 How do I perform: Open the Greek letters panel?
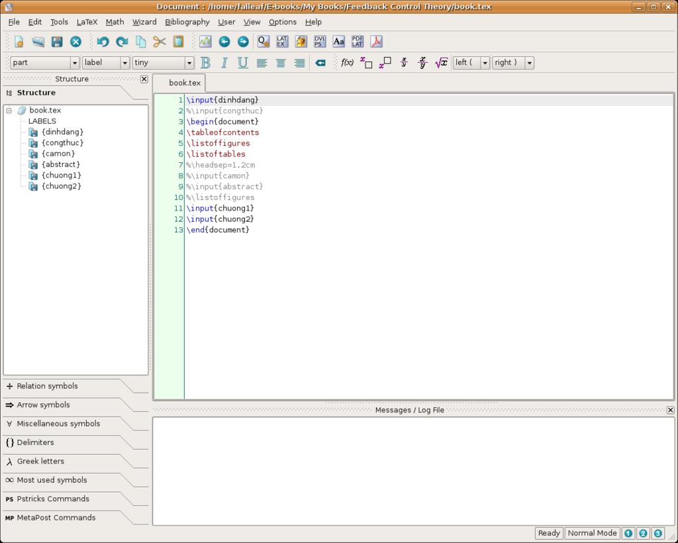40,462
